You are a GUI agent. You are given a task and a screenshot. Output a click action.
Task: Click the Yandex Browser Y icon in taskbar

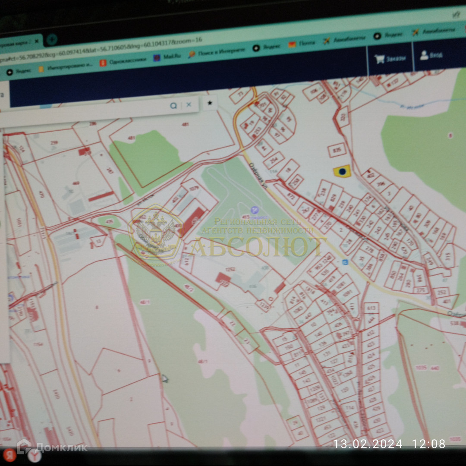[35, 456]
